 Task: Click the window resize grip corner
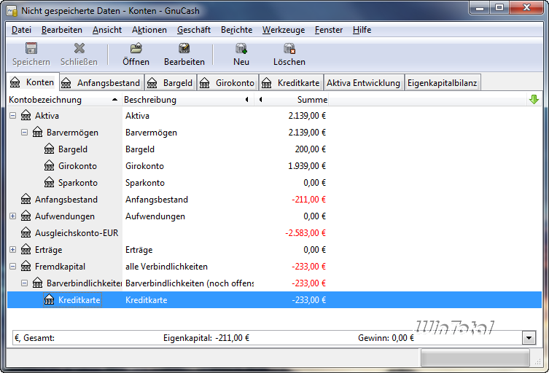pyautogui.click(x=537, y=362)
